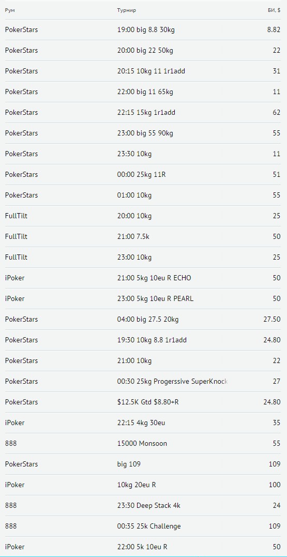Screen dimensions: 287x557
Task: Click the Турнир column header
Action: pyautogui.click(x=127, y=10)
